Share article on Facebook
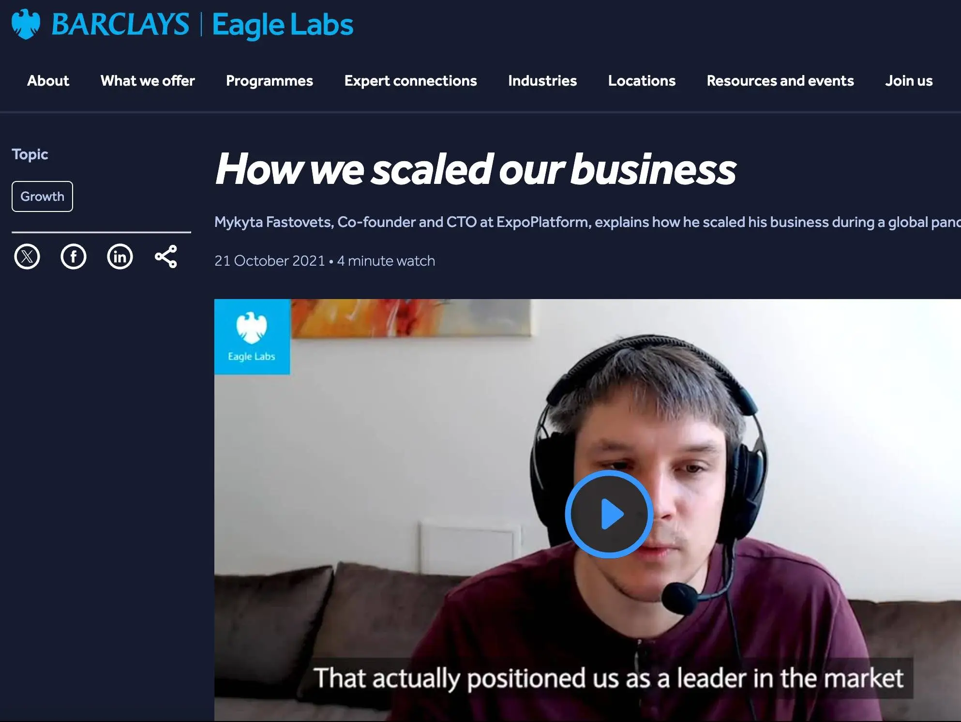961x722 pixels. click(74, 256)
